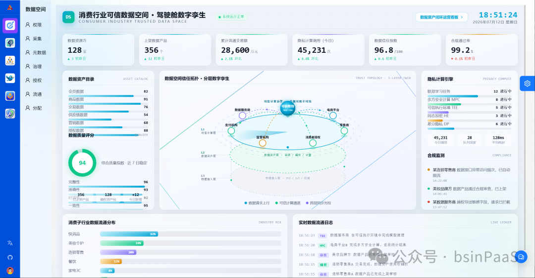Image resolution: width=535 pixels, height=278 pixels.
Task: Click the 美妆品牌方 compliance alert
Action: 469,191
